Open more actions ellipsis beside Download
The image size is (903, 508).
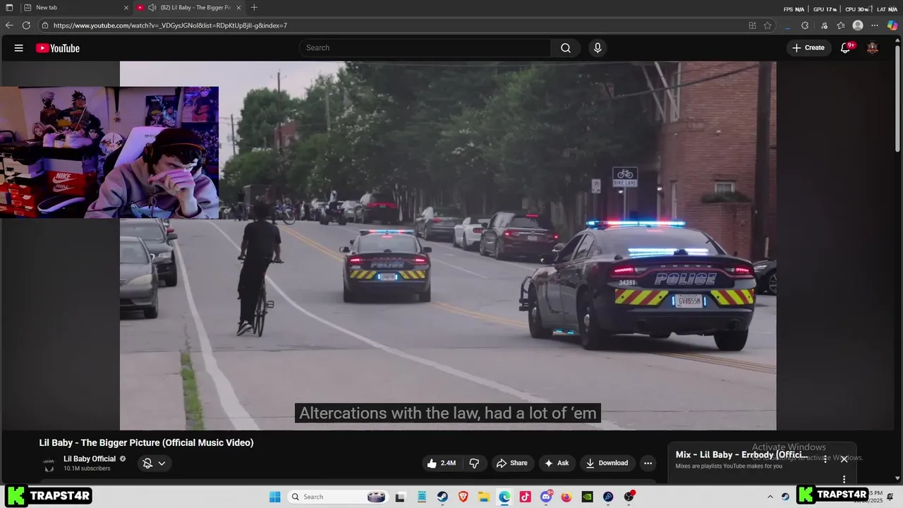tap(648, 463)
